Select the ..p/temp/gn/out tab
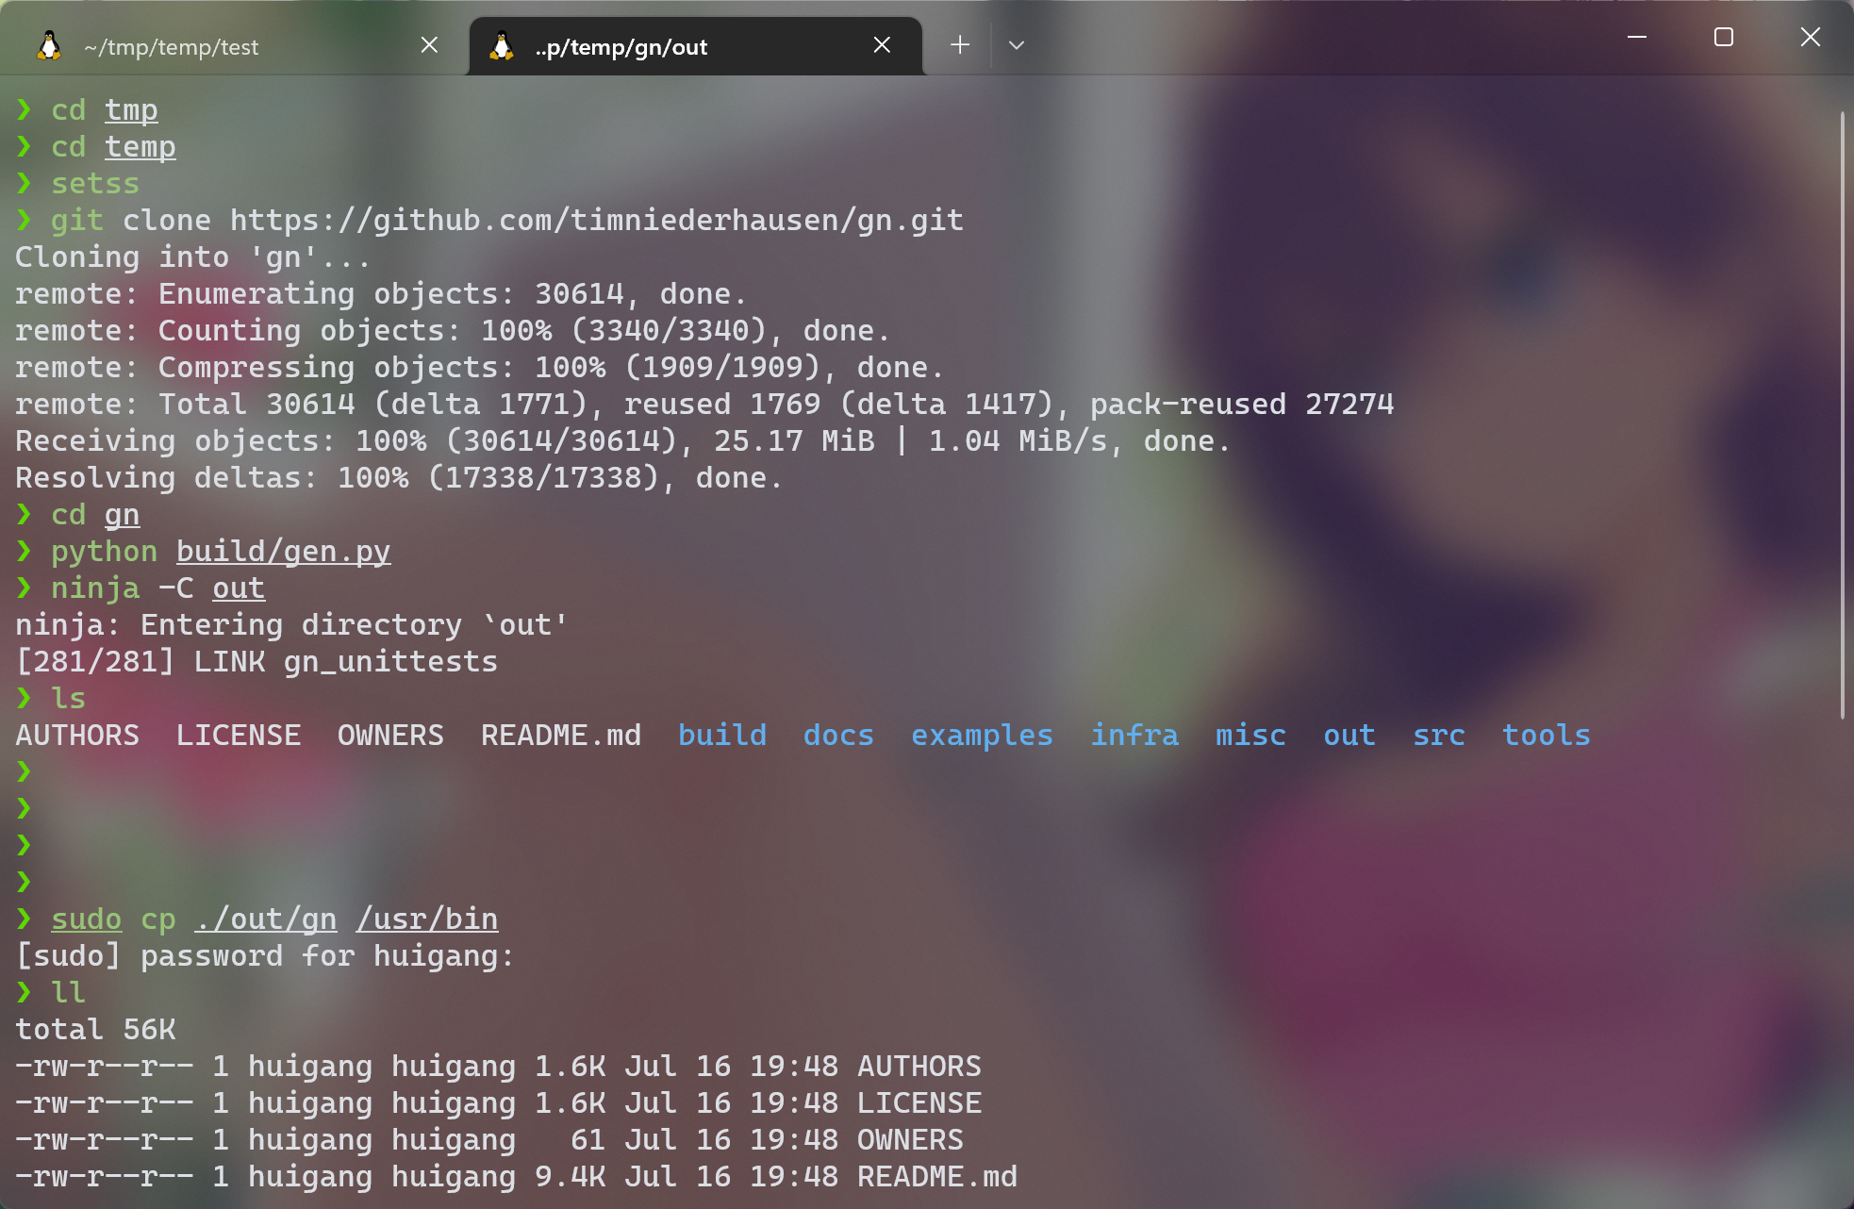 coord(695,46)
